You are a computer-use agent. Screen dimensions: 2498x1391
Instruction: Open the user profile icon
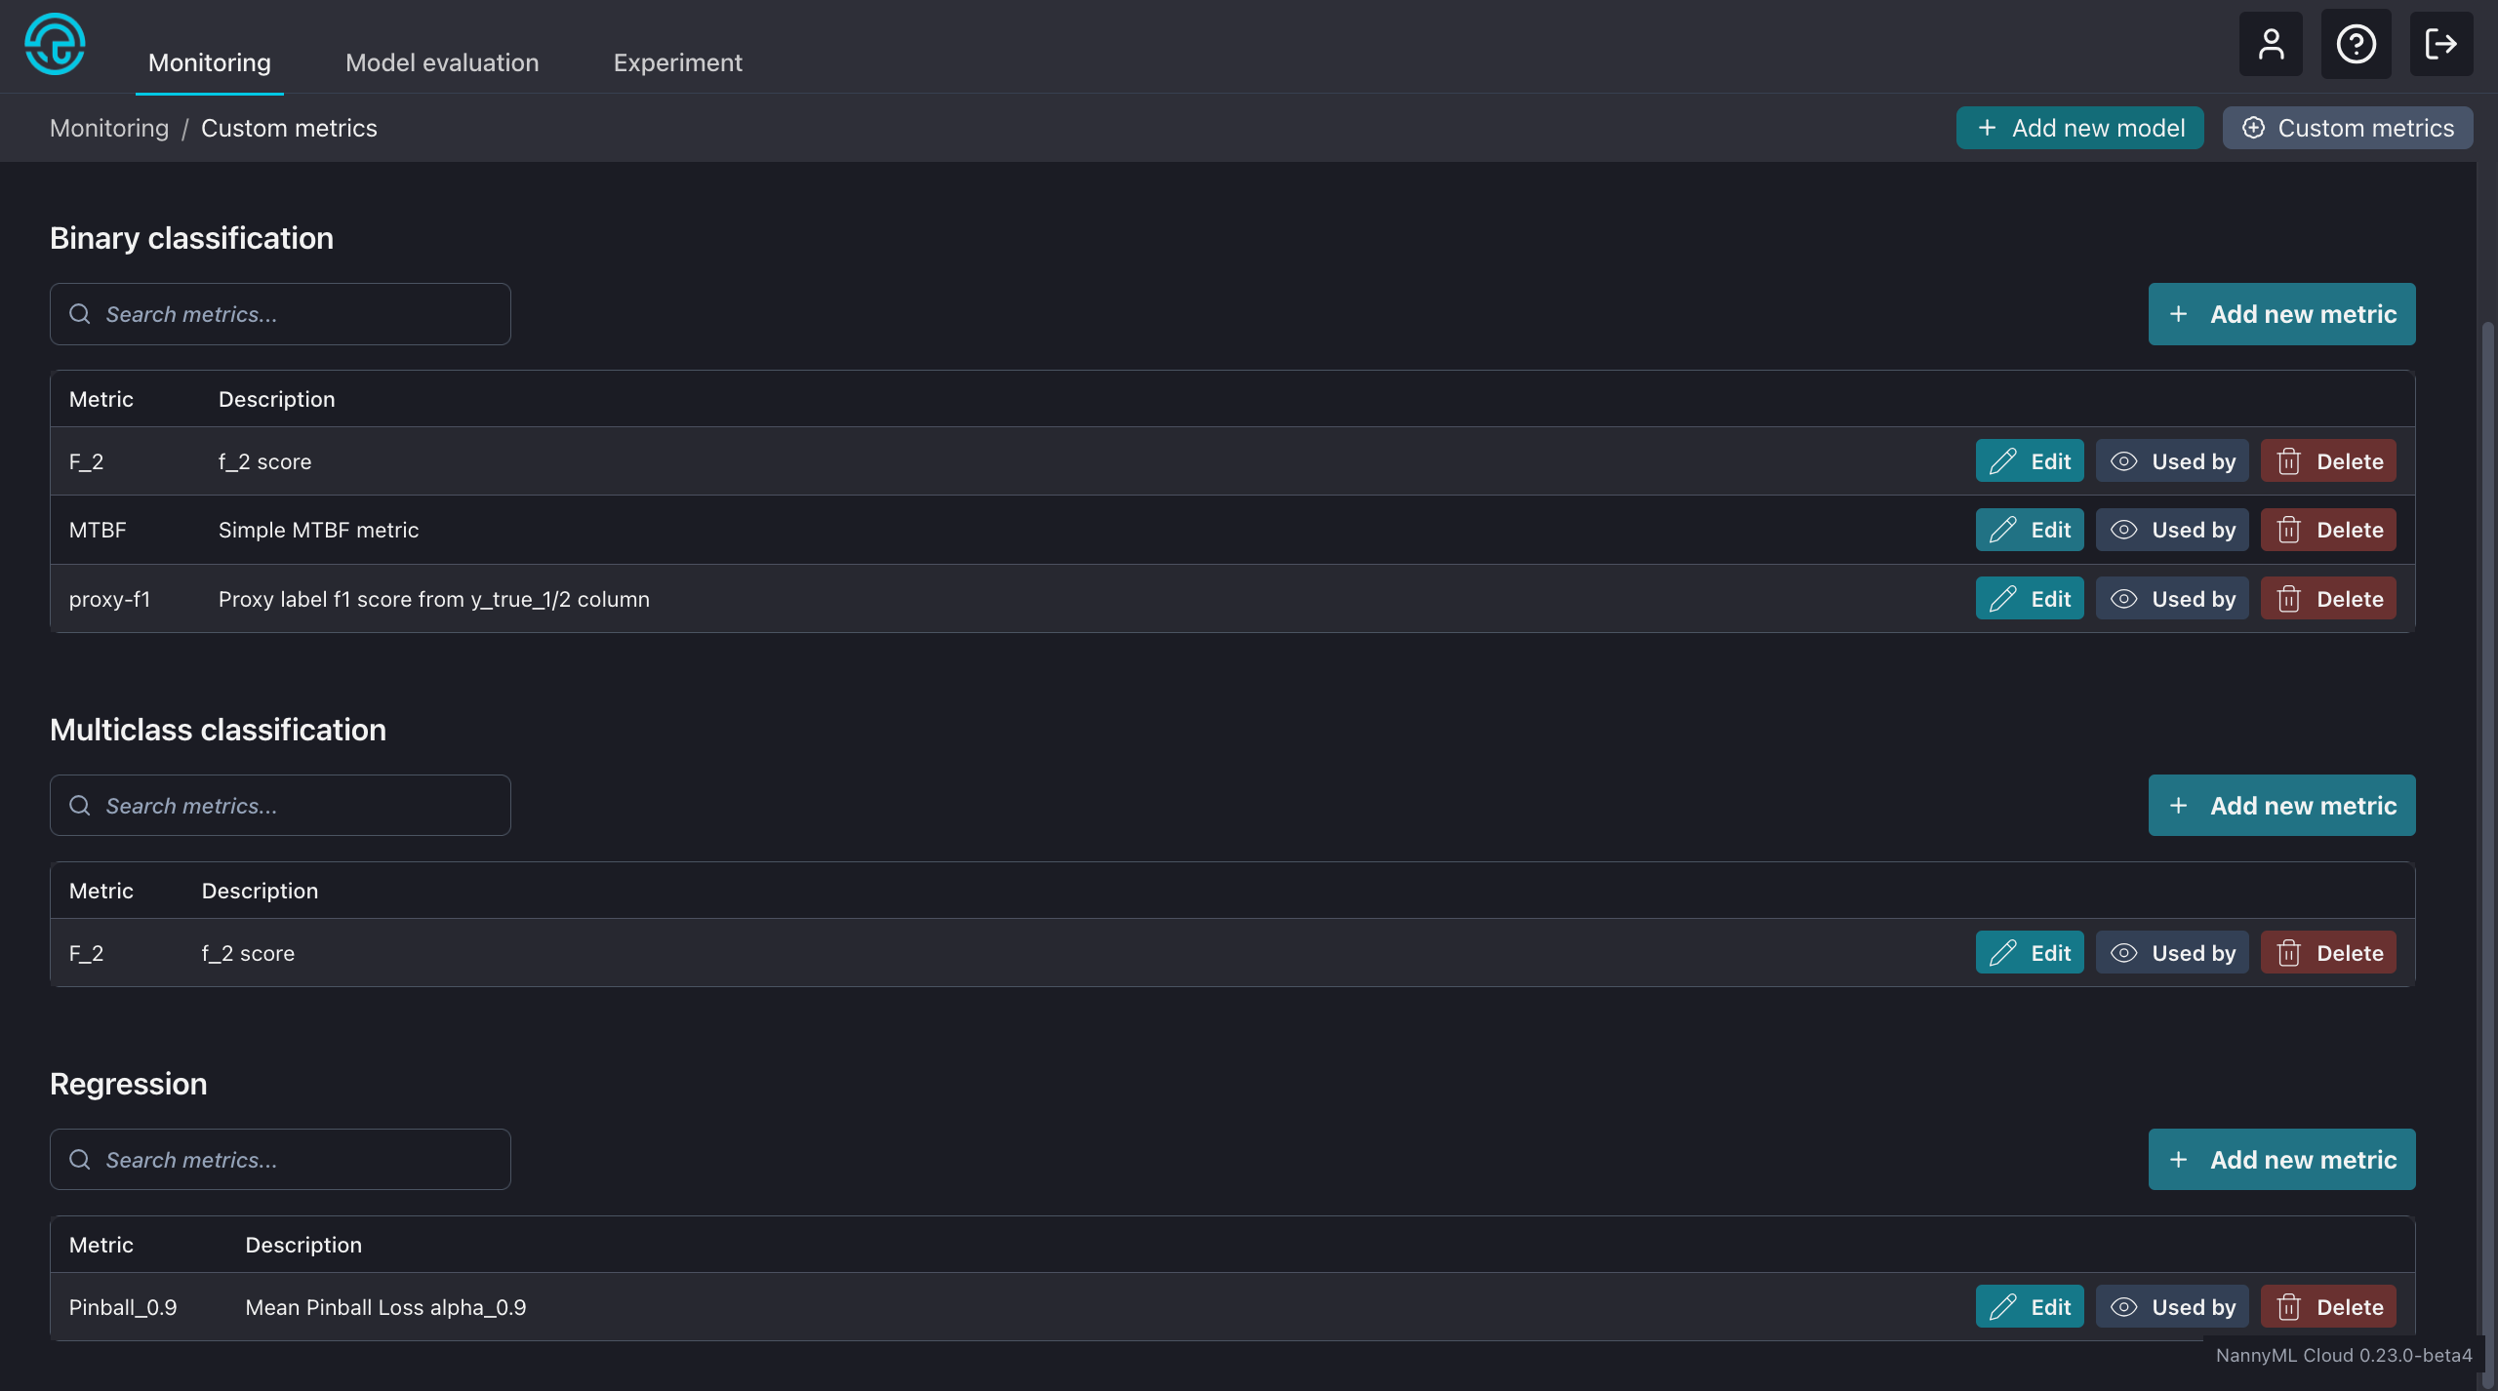pos(2270,44)
